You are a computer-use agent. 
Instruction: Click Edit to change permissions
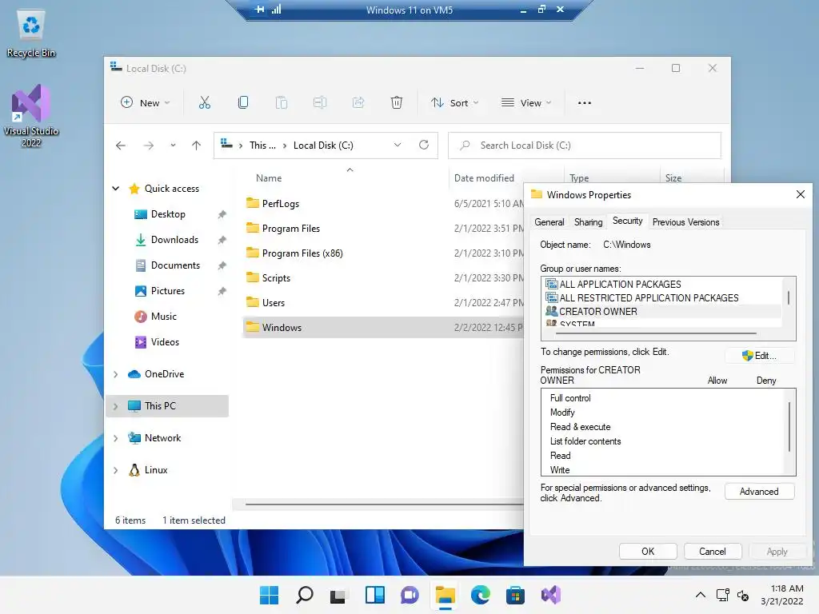tap(760, 356)
